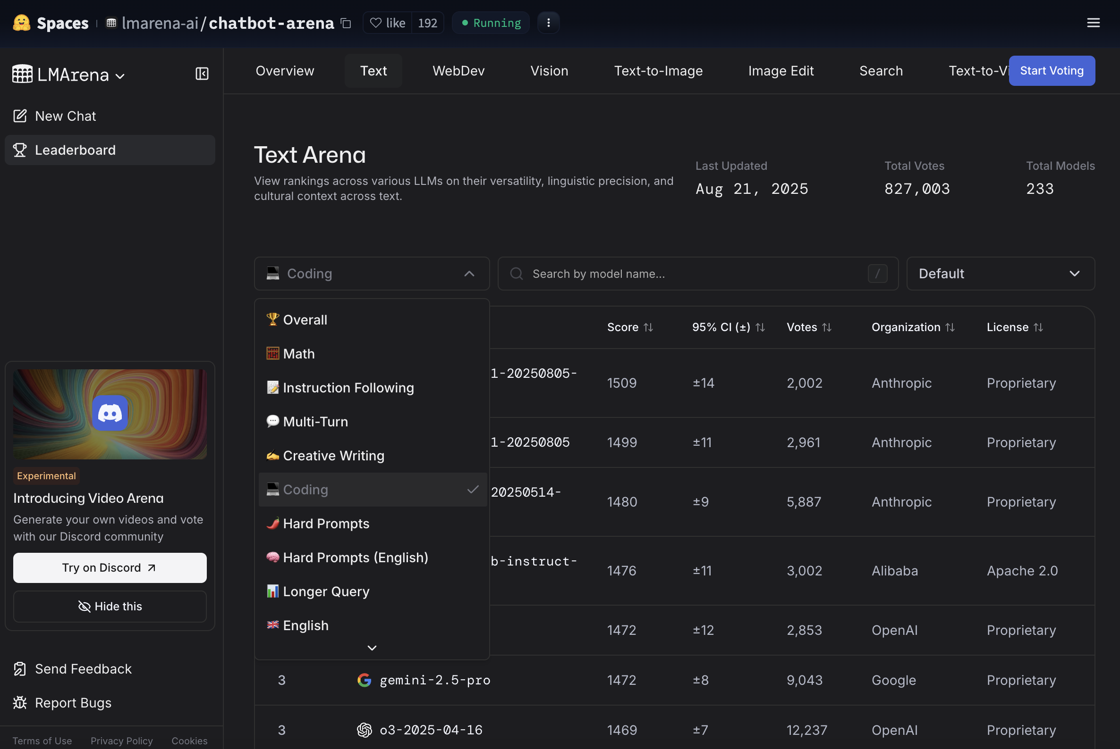Open the three-dot space options menu
The height and width of the screenshot is (749, 1120).
point(548,23)
